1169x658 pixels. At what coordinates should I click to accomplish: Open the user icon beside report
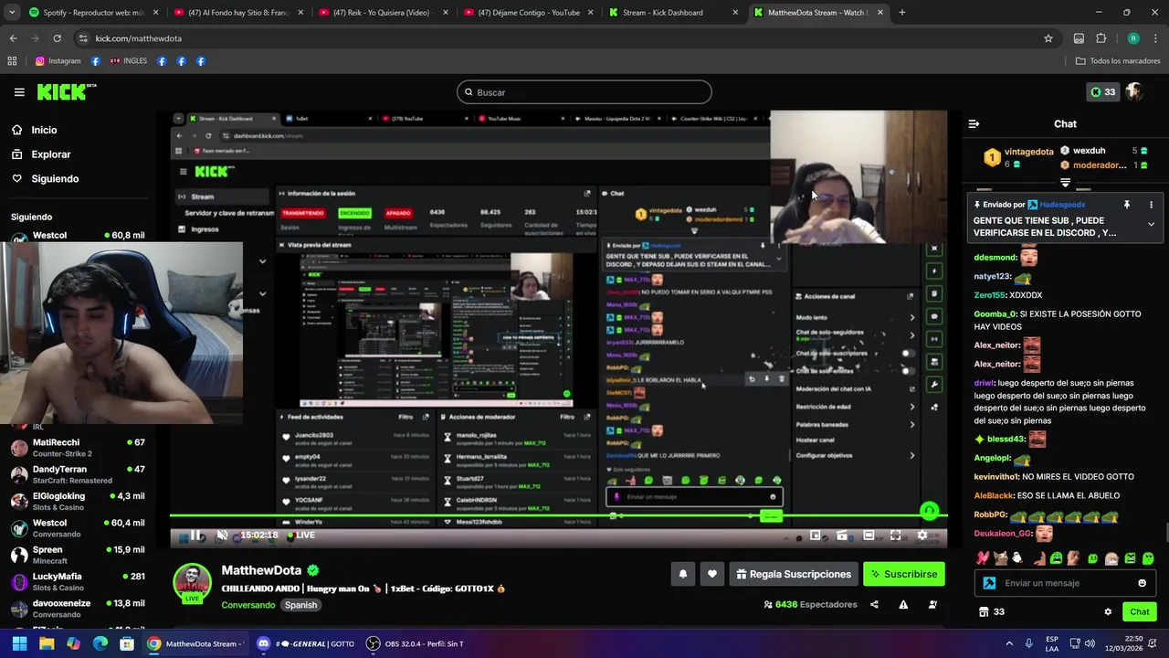click(932, 604)
